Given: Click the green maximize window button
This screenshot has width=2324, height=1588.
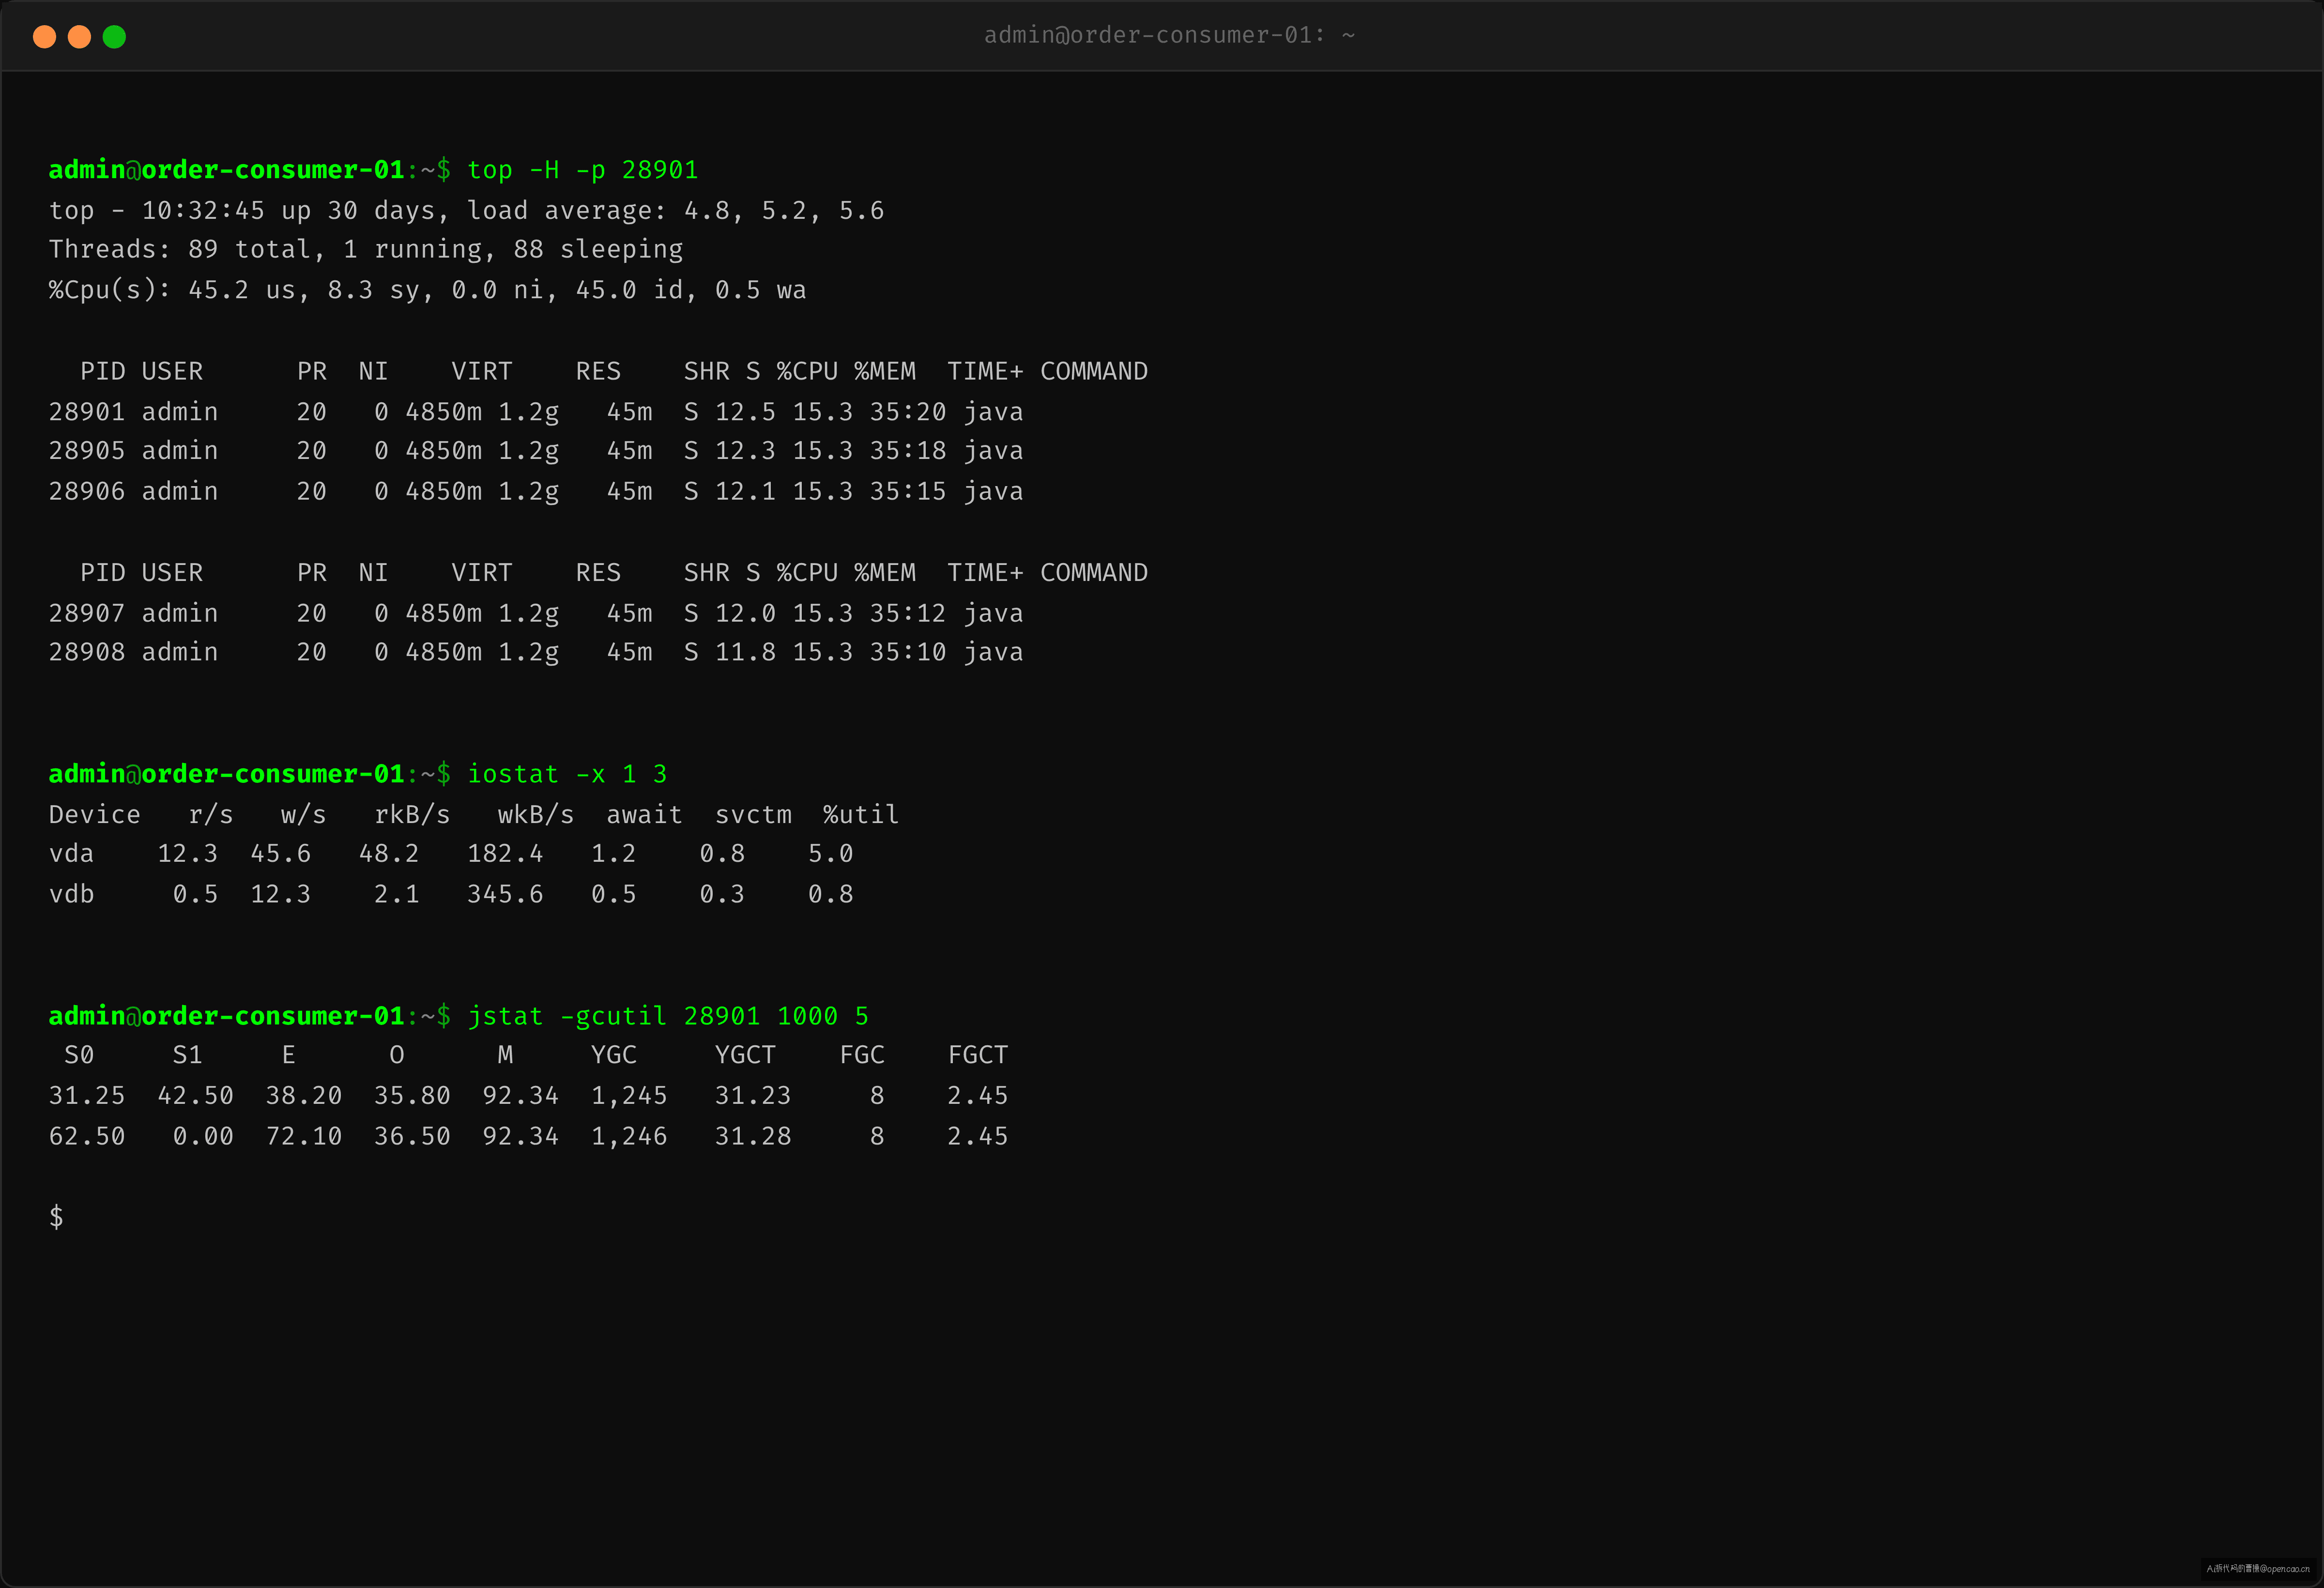Looking at the screenshot, I should [114, 37].
